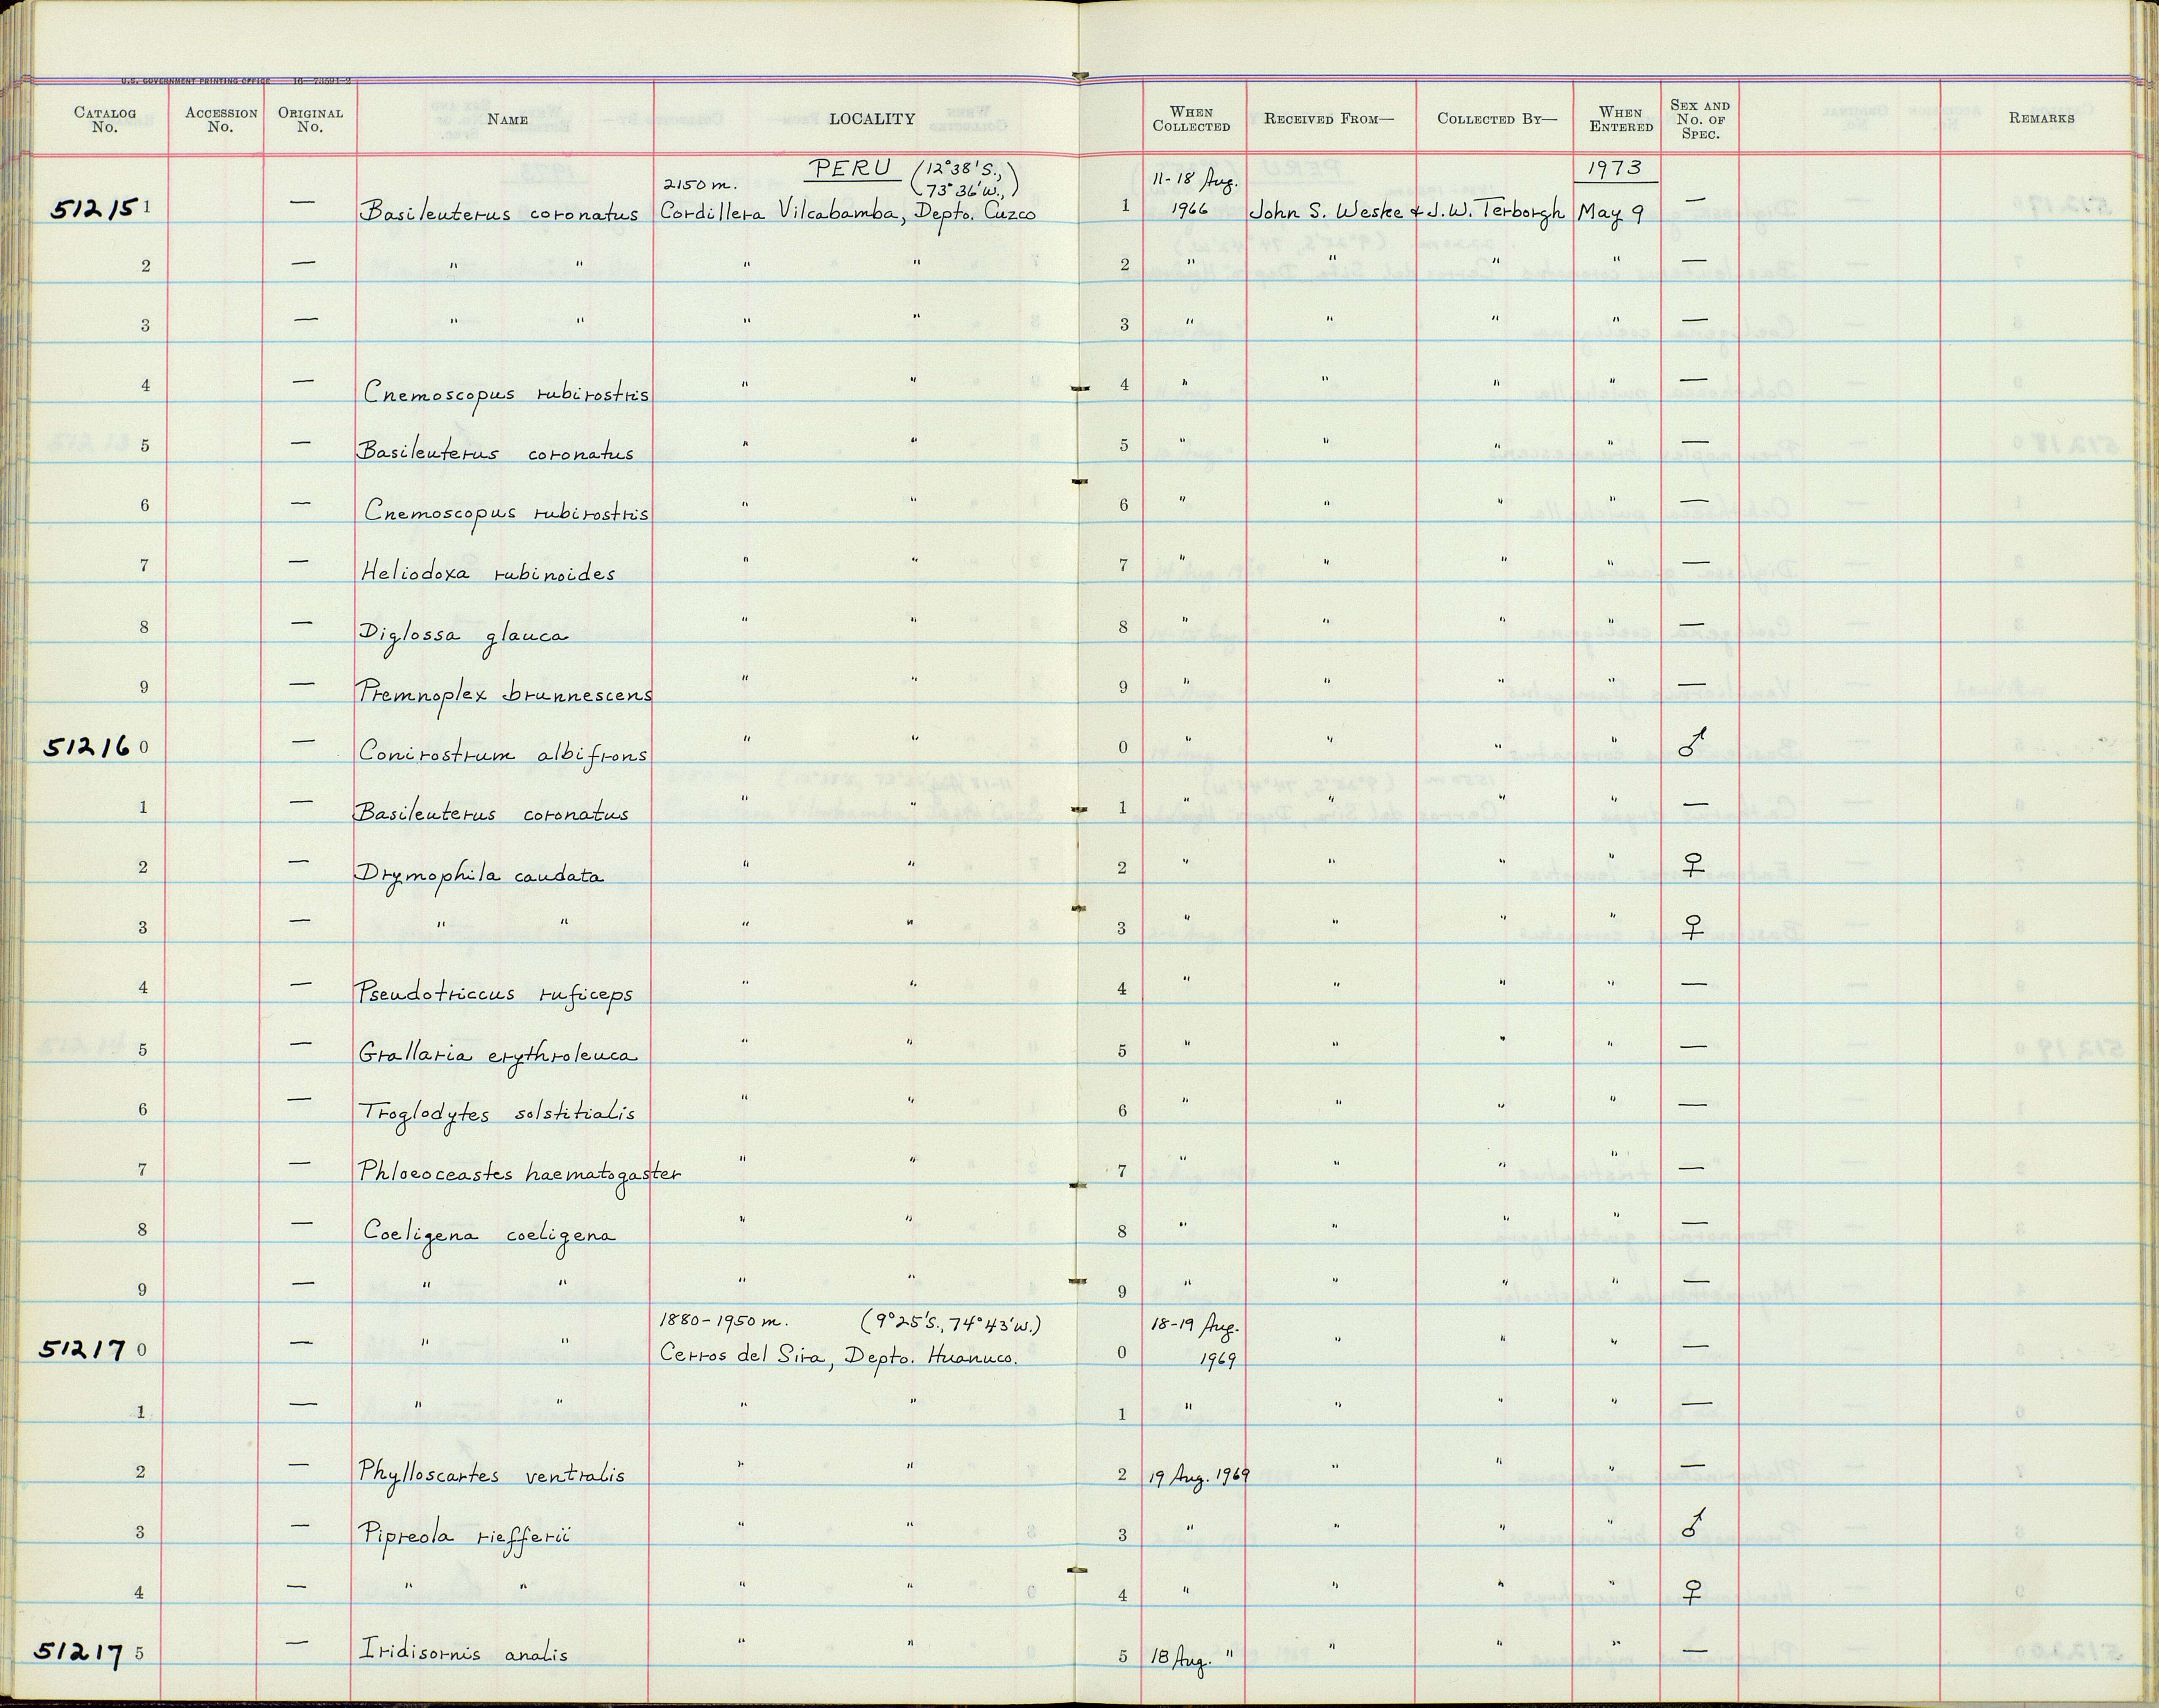Click the year '1969' below '18-19 Aug.'

point(1218,1361)
